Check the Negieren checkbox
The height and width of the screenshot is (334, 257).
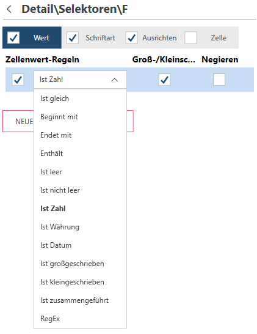tap(219, 80)
